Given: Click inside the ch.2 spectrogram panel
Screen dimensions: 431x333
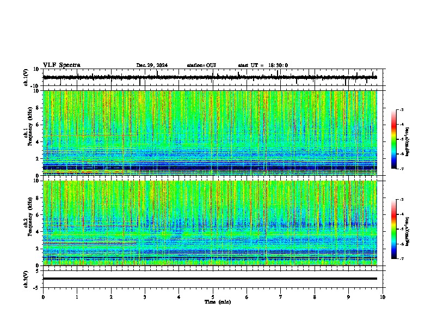Looking at the screenshot, I should pos(210,223).
